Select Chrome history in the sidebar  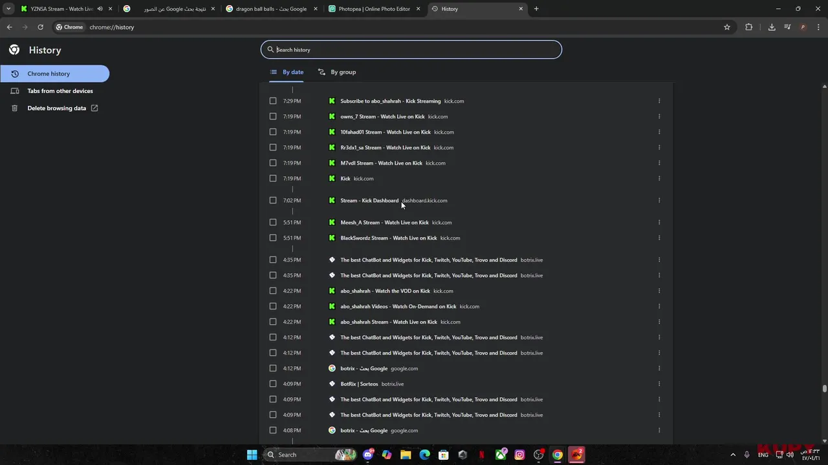(55, 74)
